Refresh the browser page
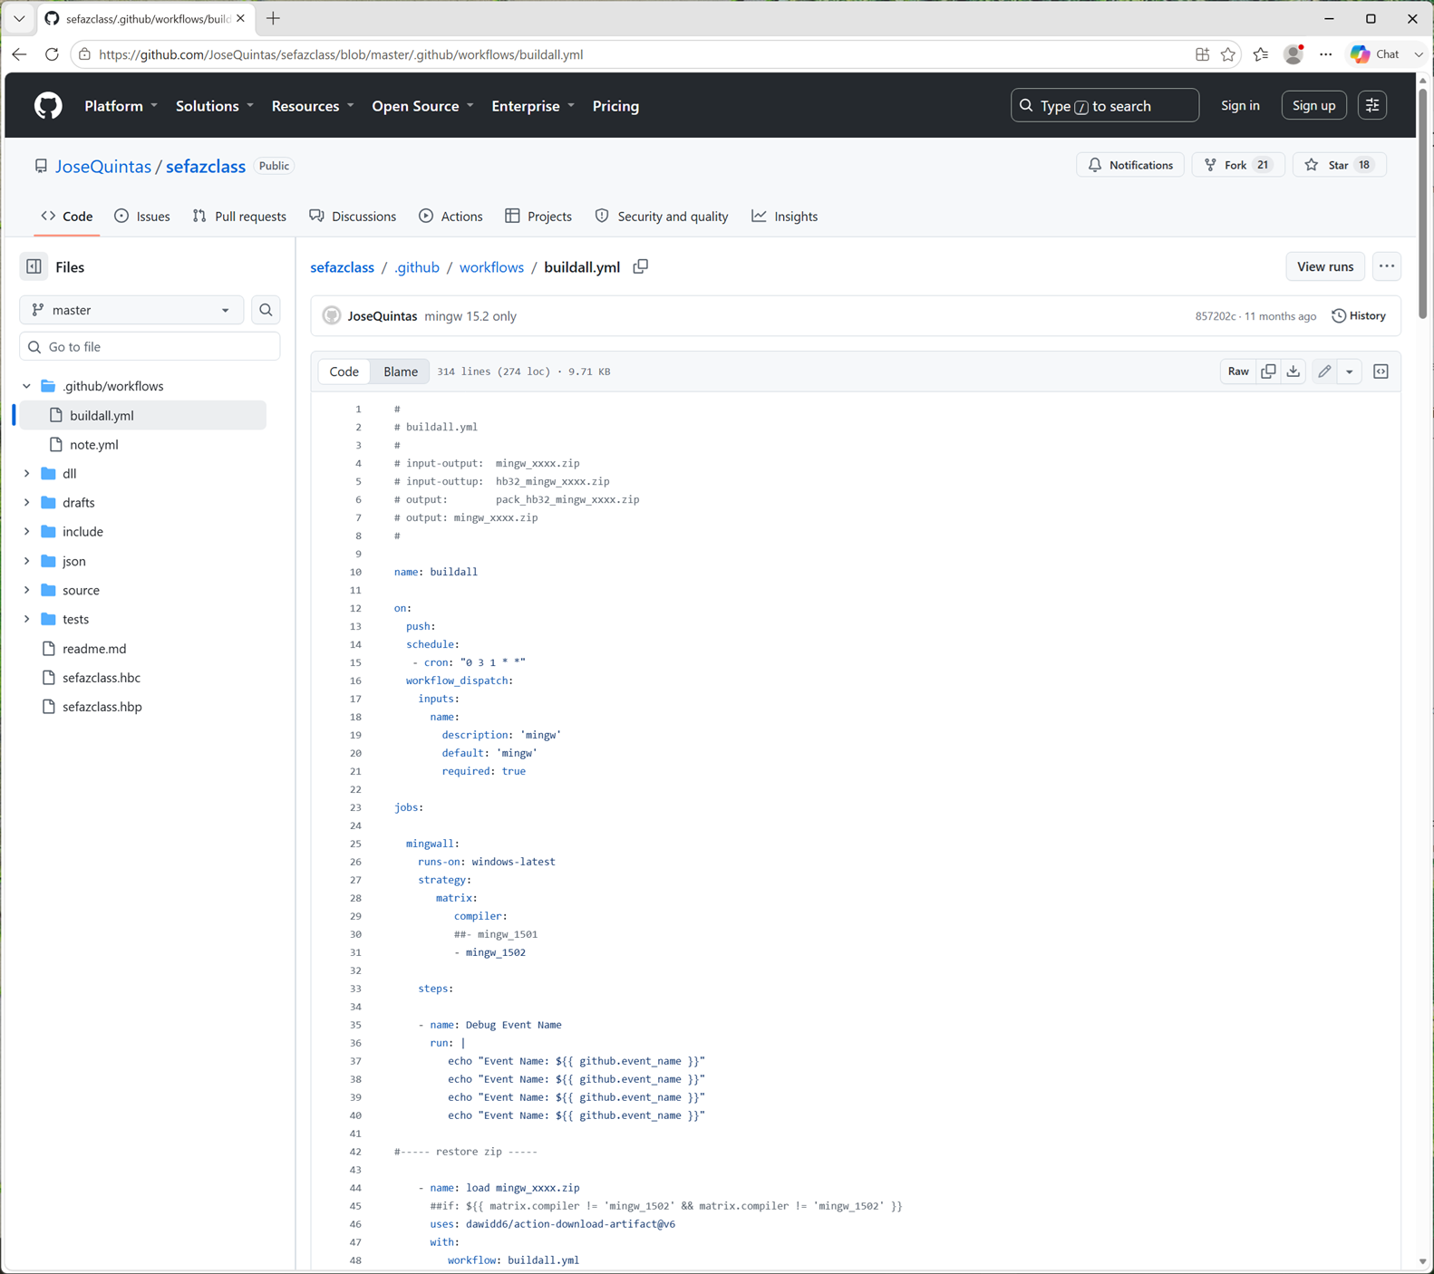This screenshot has height=1274, width=1434. [52, 54]
